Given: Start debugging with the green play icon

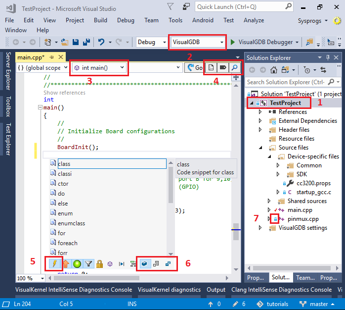Looking at the screenshot, I should point(233,42).
